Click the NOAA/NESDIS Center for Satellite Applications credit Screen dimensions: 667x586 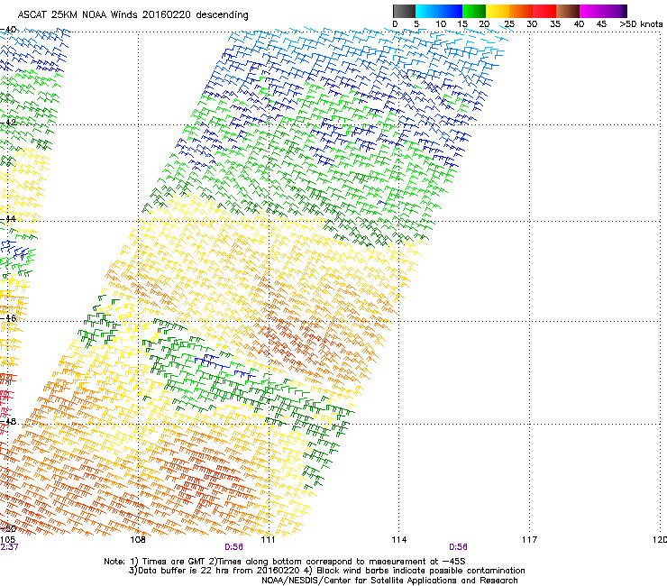click(389, 581)
